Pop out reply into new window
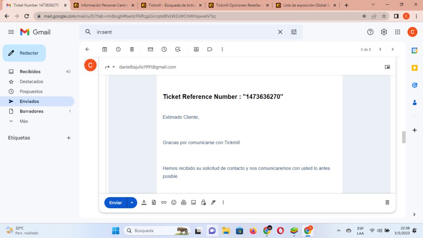 click(x=387, y=67)
